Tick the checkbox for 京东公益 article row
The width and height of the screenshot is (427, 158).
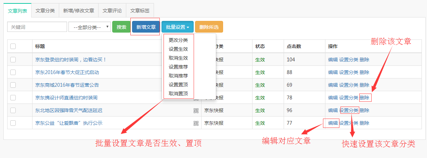tap(13, 123)
